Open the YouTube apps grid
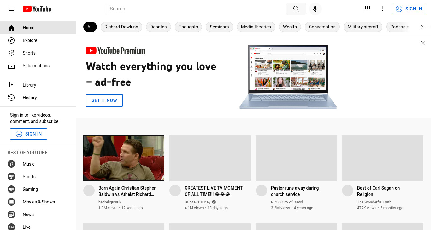 [x=367, y=9]
